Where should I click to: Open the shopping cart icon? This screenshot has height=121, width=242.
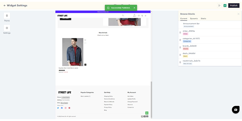tap(142, 16)
